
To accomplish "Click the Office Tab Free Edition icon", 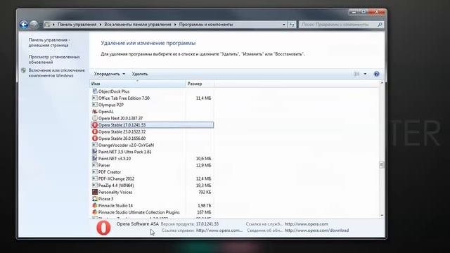I will [x=95, y=98].
